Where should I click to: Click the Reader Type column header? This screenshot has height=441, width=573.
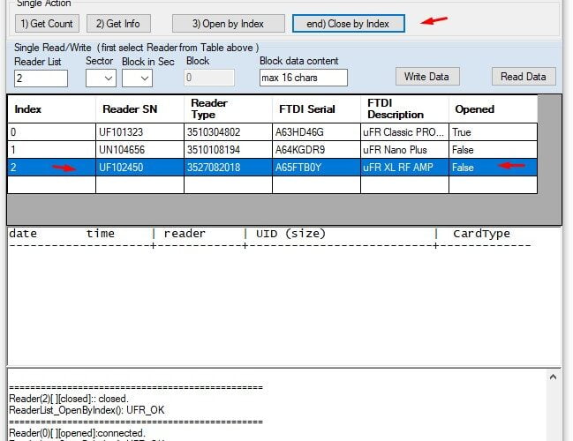point(228,109)
